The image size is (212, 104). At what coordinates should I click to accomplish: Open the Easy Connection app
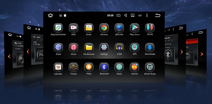click(x=58, y=28)
